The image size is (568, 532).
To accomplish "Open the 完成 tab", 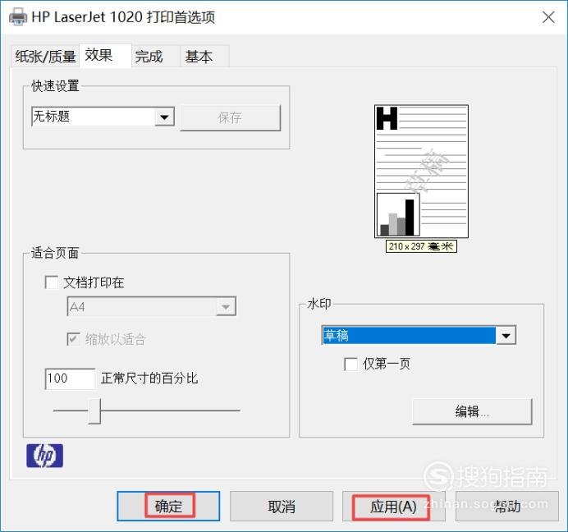I will click(x=155, y=57).
